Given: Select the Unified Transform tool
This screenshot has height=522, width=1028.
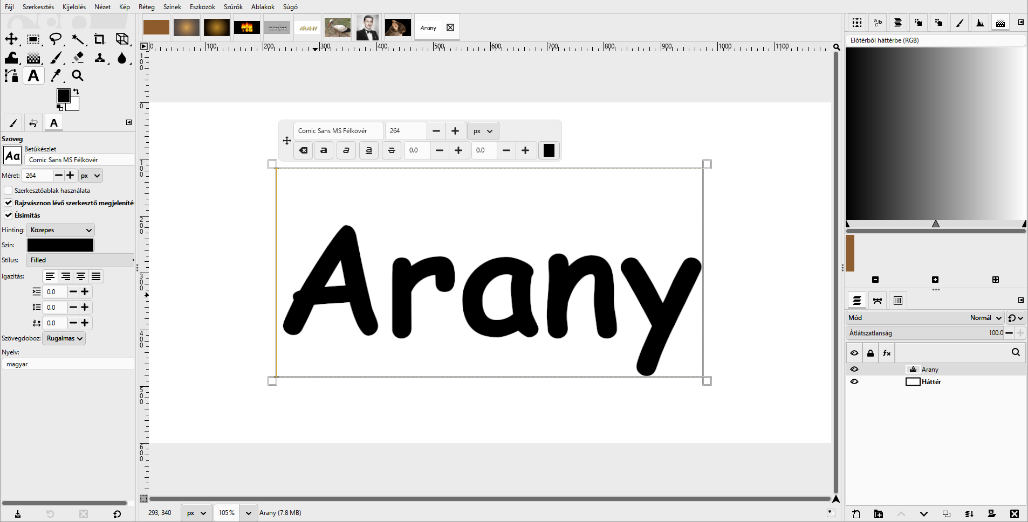Looking at the screenshot, I should coord(122,39).
